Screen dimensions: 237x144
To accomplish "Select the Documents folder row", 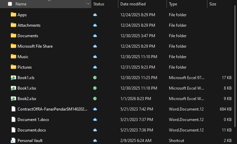I will point(28,36).
